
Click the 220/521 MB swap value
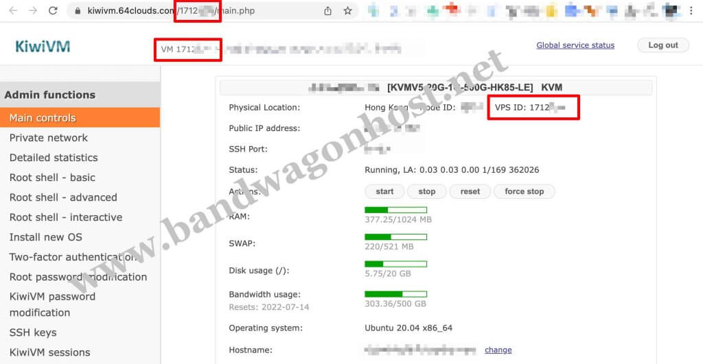click(389, 247)
